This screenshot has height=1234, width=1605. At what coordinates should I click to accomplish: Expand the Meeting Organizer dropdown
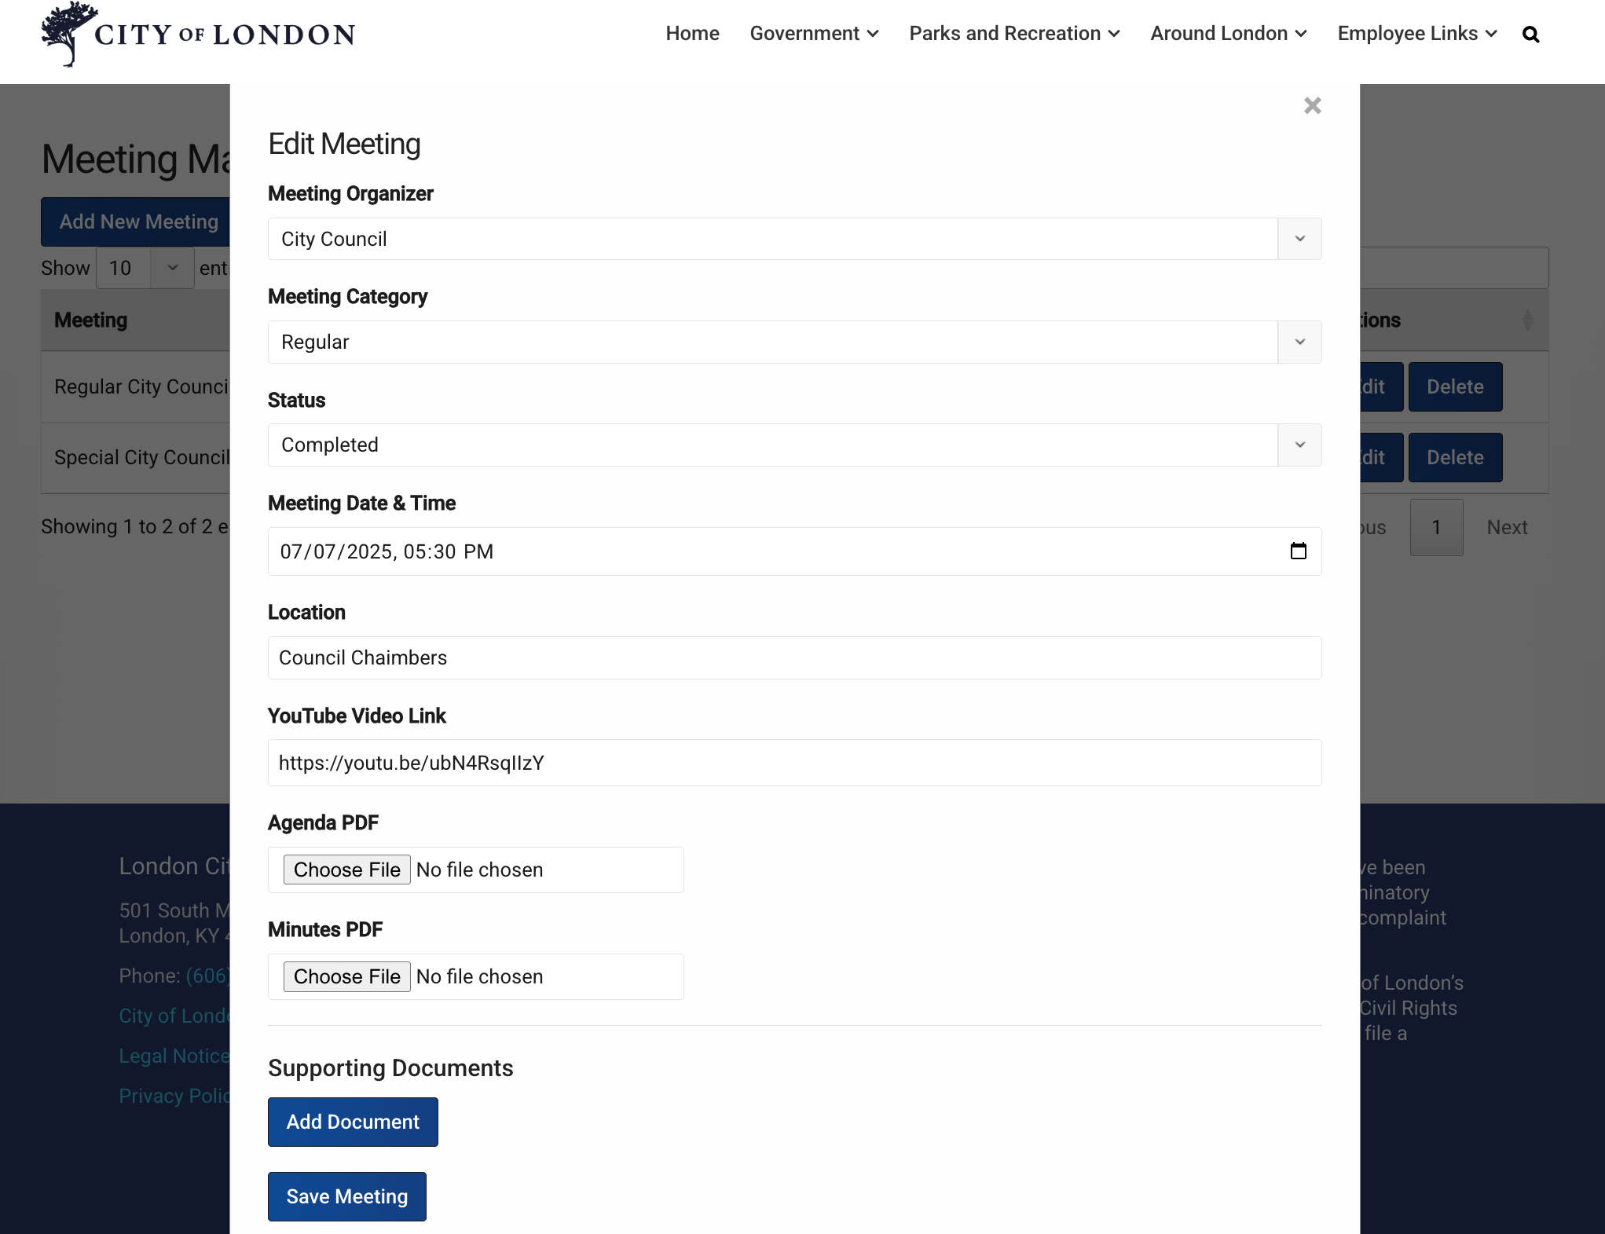click(1299, 239)
